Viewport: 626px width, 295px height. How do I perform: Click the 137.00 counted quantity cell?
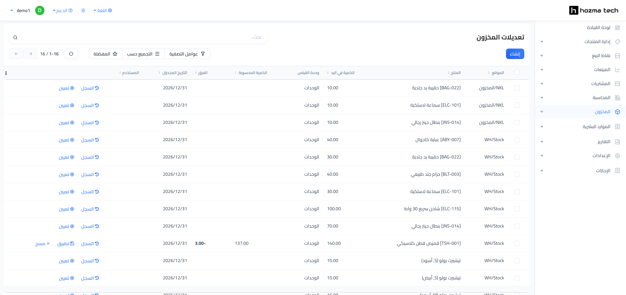[x=242, y=243]
